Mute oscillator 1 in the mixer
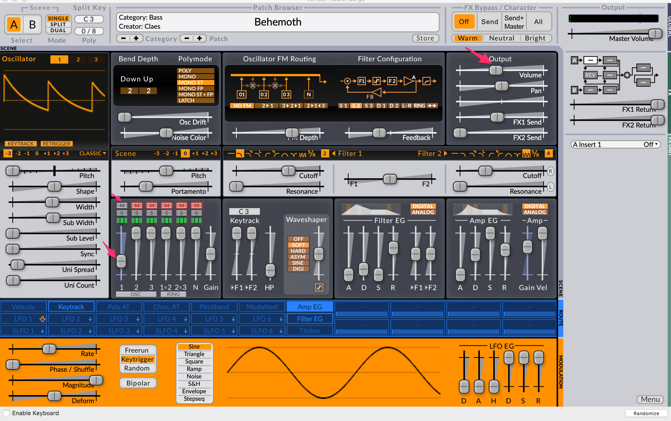 point(122,205)
